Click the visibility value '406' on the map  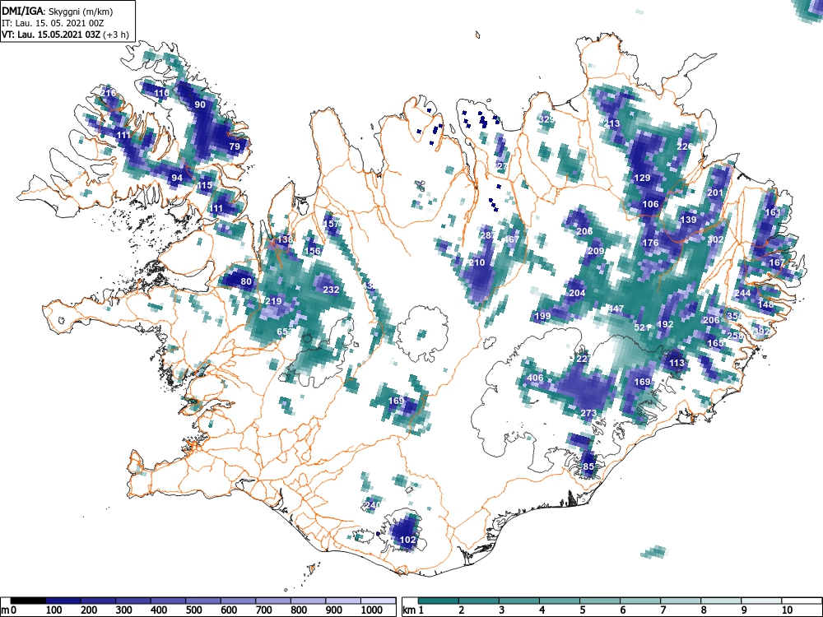[x=535, y=378]
